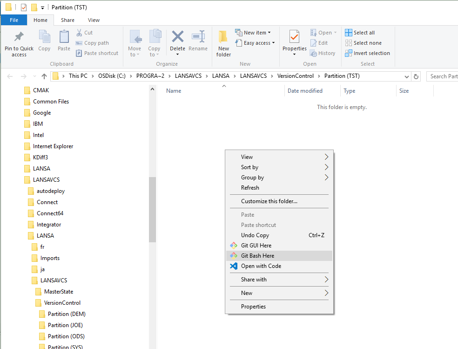
Task: Refresh the address bar location
Action: point(416,76)
